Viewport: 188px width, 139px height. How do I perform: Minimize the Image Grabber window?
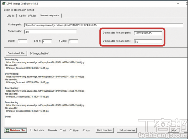pyautogui.click(x=178, y=3)
